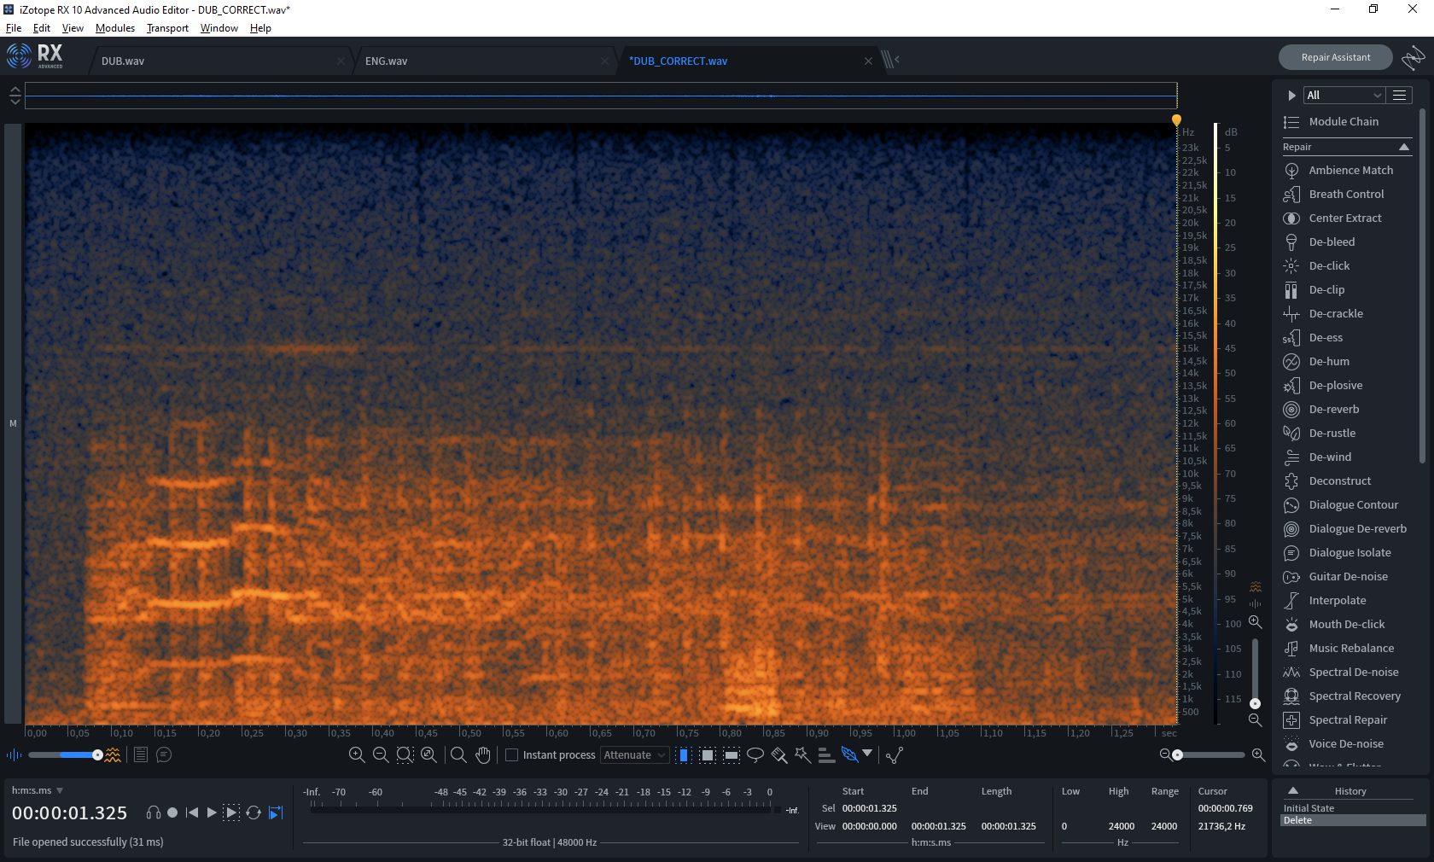The height and width of the screenshot is (862, 1434).
Task: Select the zoom magnifier tool
Action: [x=458, y=754]
